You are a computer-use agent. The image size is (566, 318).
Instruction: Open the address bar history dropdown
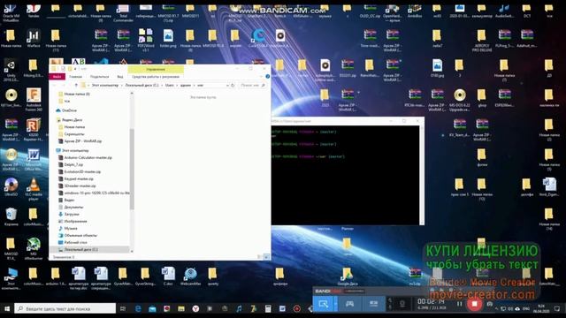(227, 86)
